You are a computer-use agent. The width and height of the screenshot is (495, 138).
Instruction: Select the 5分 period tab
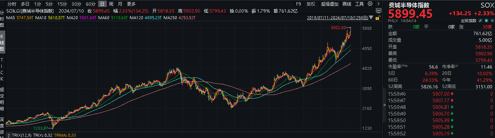tap(49, 4)
